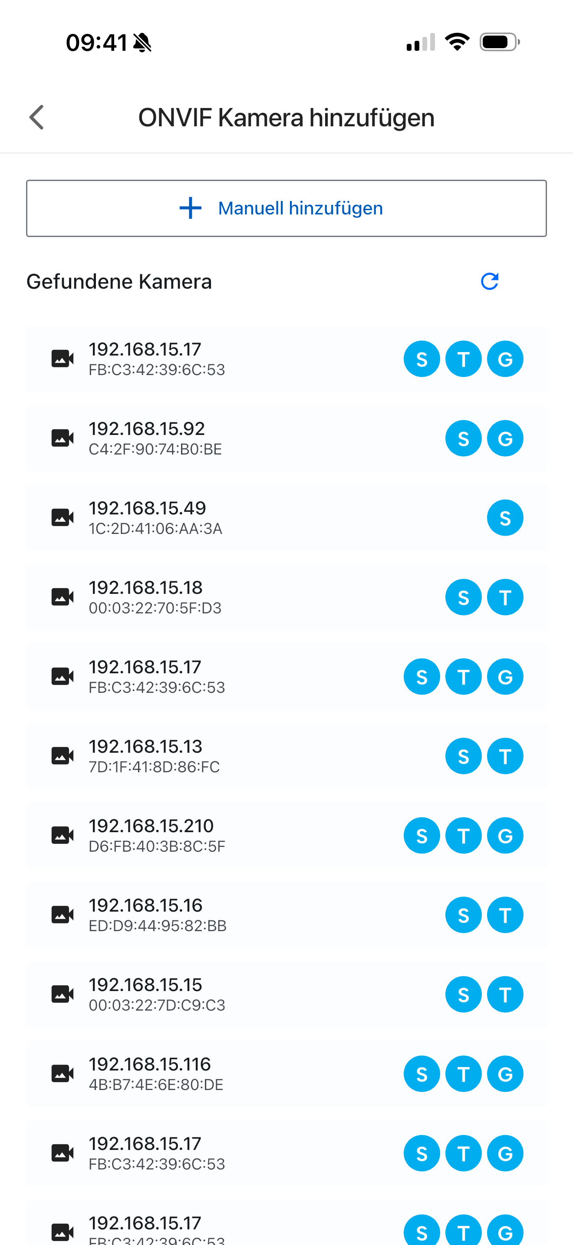This screenshot has width=573, height=1245.
Task: Tap the S badge for 192.168.15.49
Action: click(505, 518)
